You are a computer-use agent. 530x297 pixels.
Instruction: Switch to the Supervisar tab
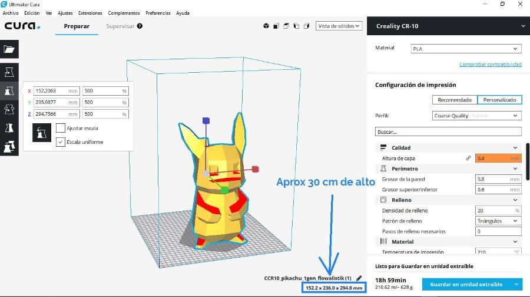pos(120,26)
